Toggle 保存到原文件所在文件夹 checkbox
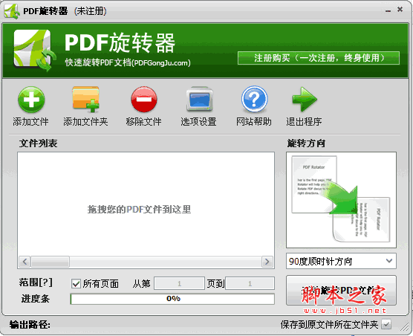Image resolution: width=413 pixels, height=336 pixels. 386,324
